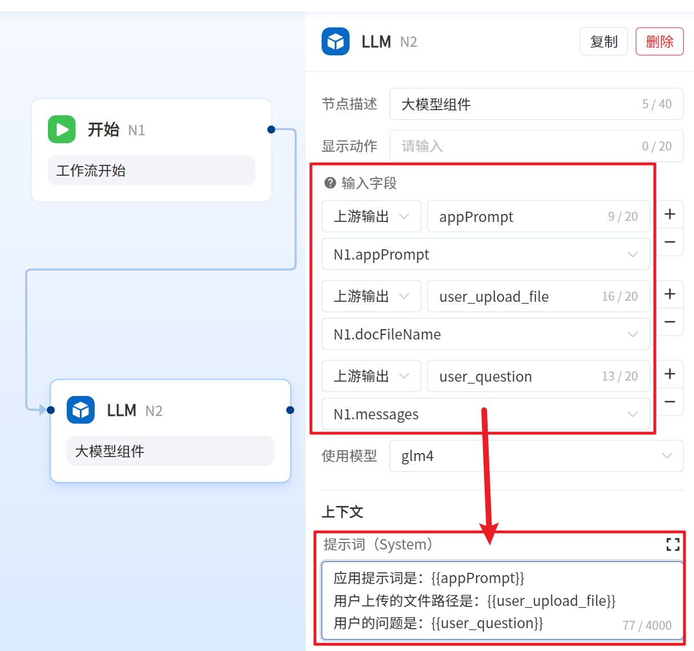694x651 pixels.
Task: Add input field after user_upload_file row
Action: coord(670,294)
